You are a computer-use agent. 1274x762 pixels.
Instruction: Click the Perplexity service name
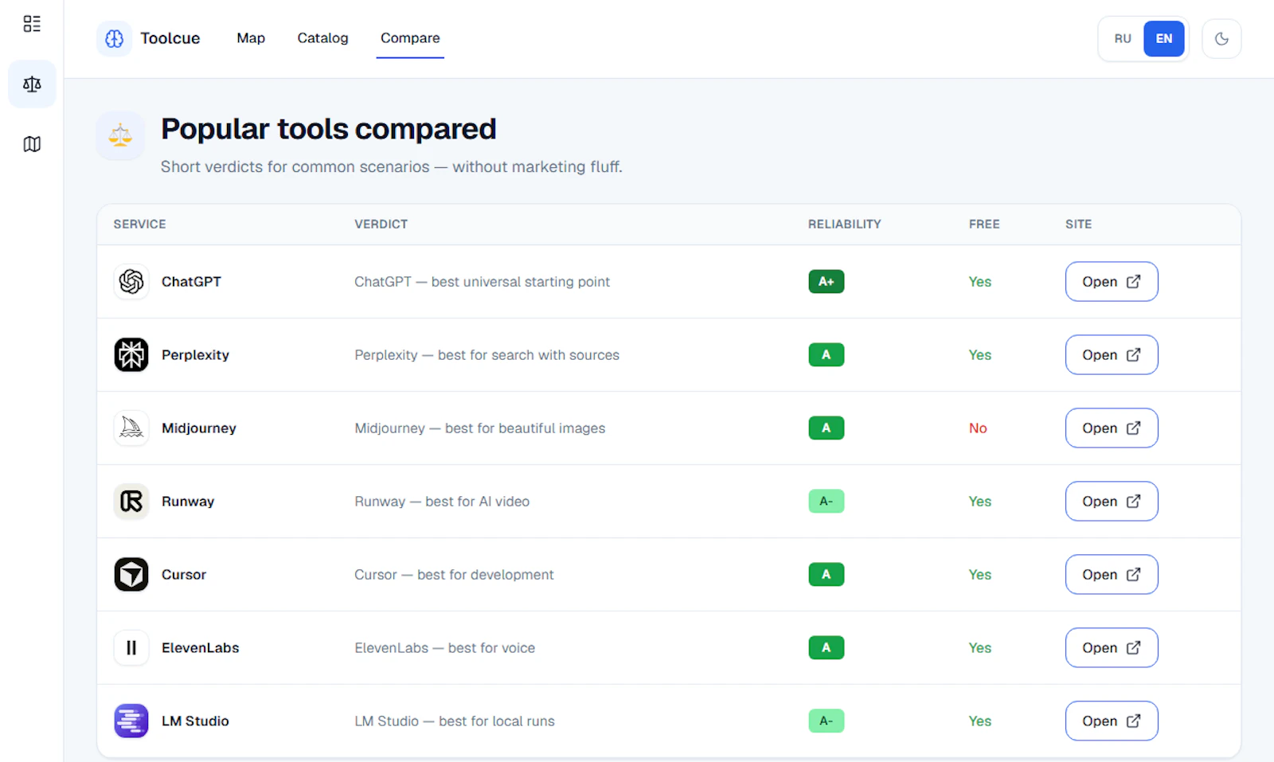(195, 354)
